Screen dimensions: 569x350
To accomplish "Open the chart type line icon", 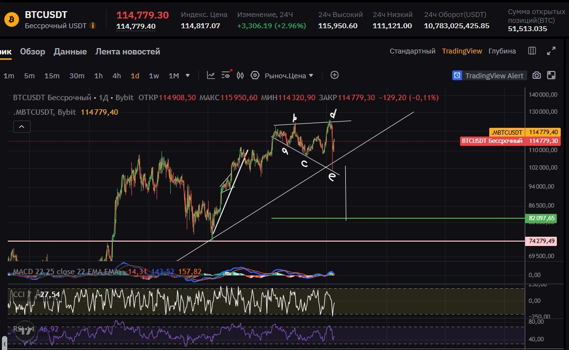I will (211, 75).
